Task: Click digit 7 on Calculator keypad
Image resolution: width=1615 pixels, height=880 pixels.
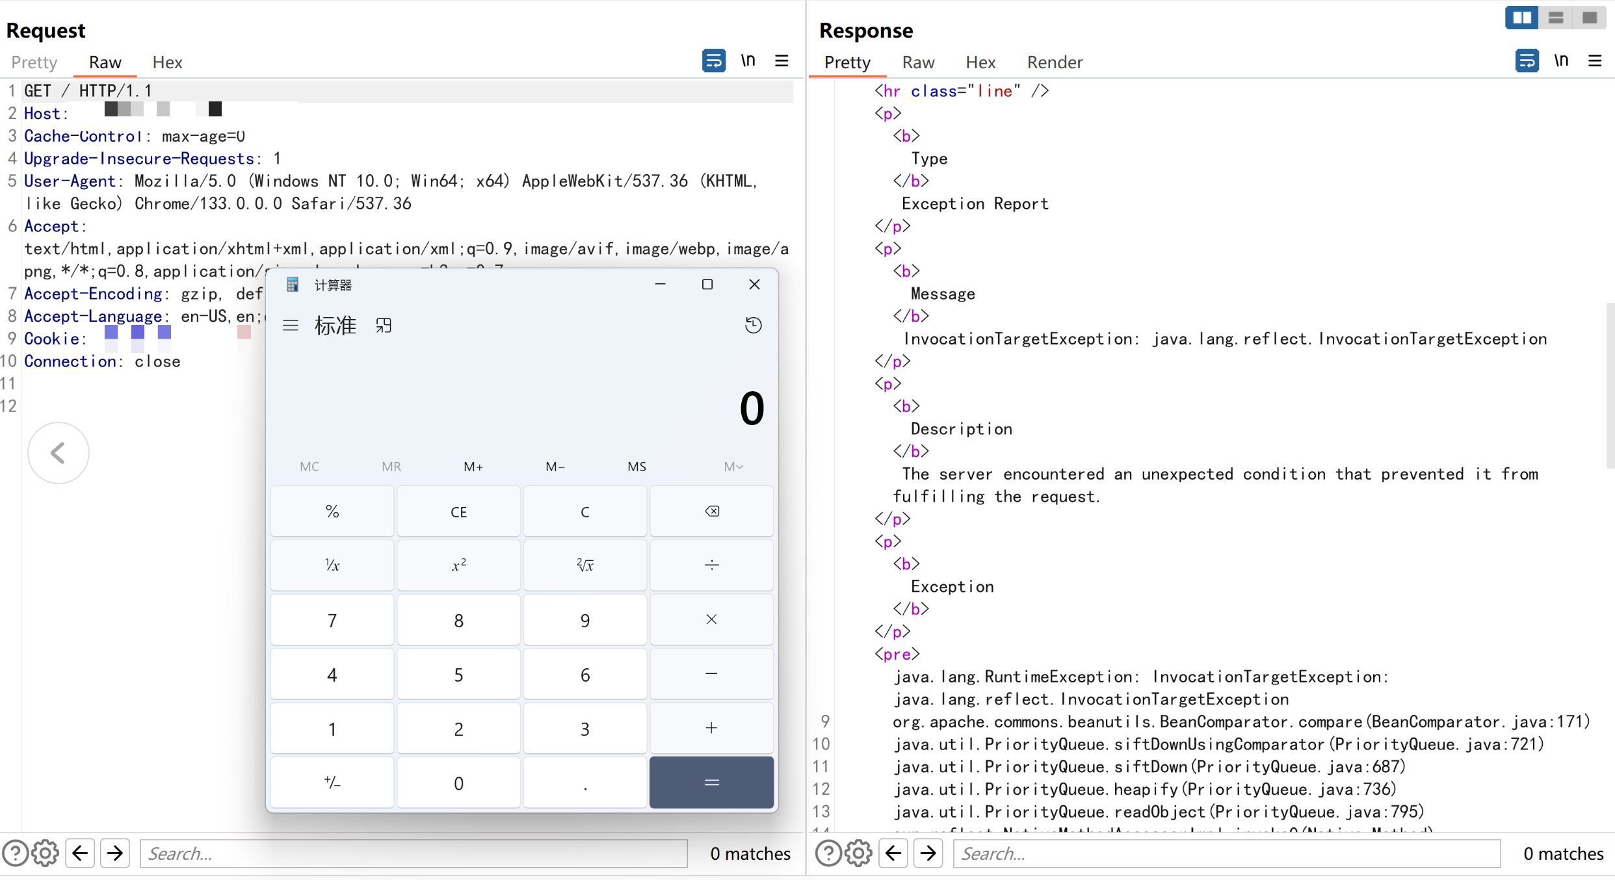Action: [332, 620]
